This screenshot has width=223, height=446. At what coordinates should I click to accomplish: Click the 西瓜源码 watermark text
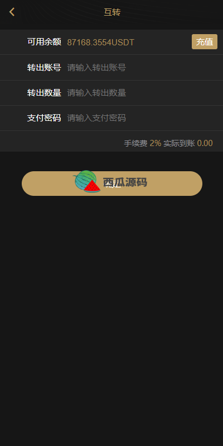coord(125,182)
